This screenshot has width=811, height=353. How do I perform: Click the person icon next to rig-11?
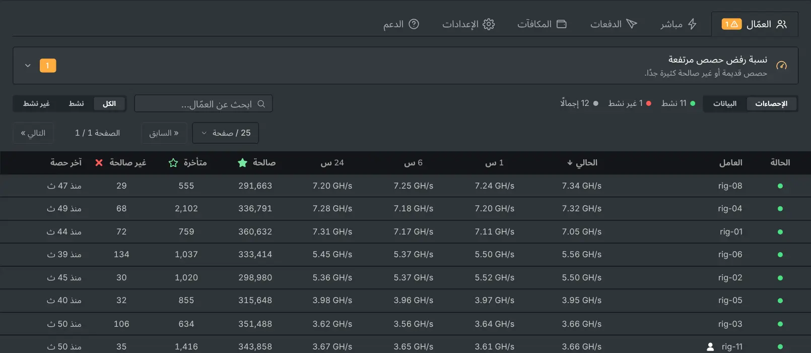click(710, 347)
